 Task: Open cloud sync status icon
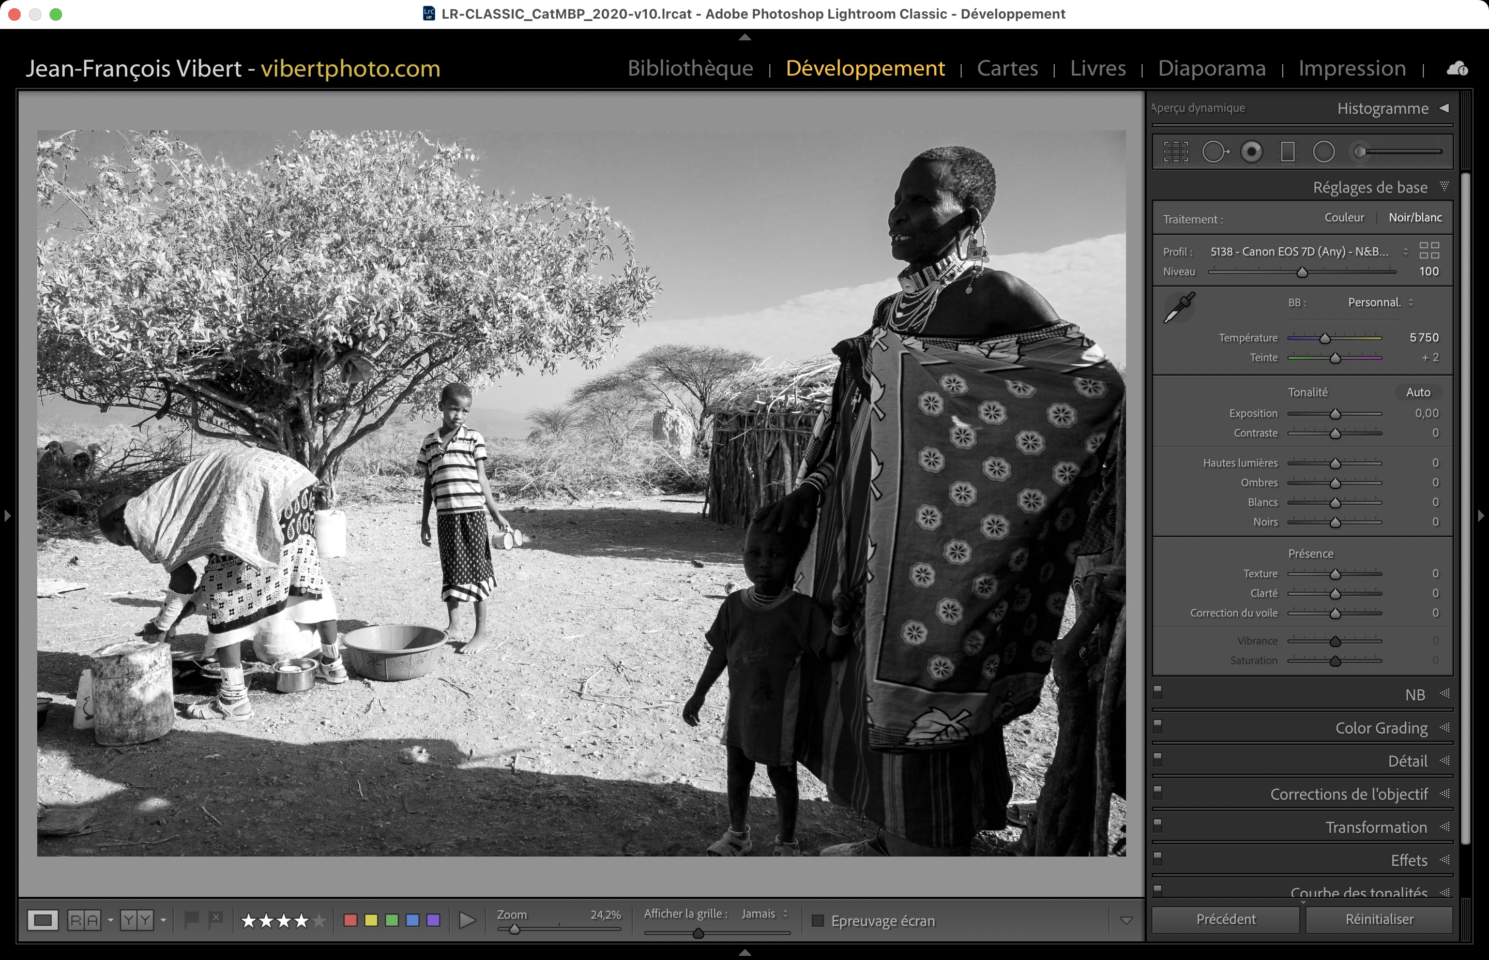click(1457, 69)
